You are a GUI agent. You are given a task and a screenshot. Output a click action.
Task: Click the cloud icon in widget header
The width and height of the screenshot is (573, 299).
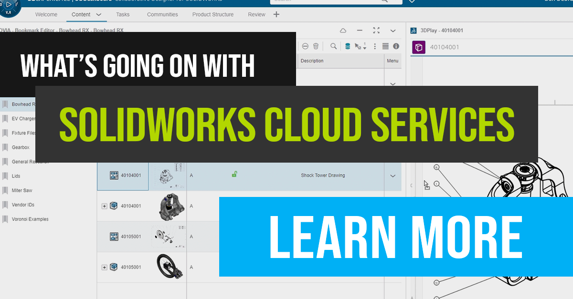tap(343, 31)
